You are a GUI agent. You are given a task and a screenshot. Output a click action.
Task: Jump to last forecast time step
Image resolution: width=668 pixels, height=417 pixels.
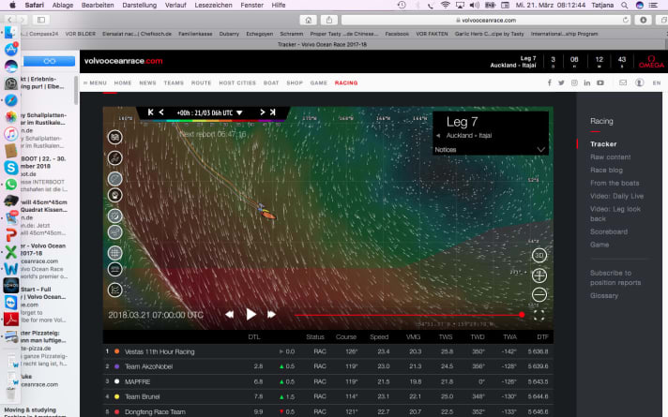point(273,112)
